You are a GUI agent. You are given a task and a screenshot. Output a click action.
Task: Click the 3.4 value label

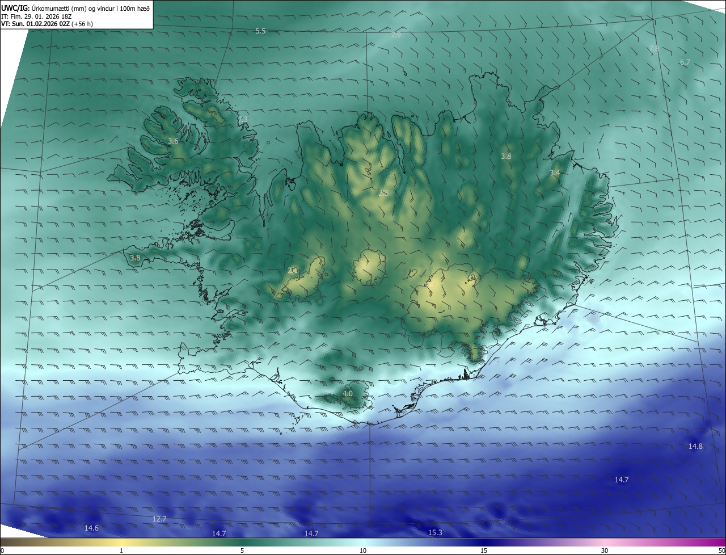(x=555, y=173)
